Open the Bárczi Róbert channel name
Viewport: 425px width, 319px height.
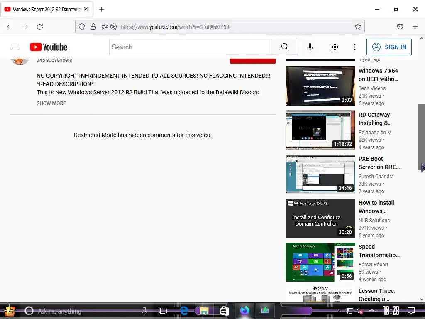pos(373,265)
